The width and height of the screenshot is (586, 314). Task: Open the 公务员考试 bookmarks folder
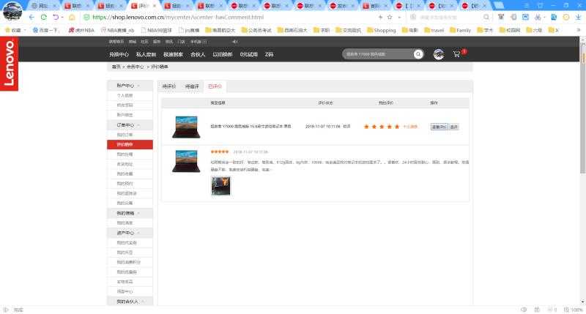point(256,30)
